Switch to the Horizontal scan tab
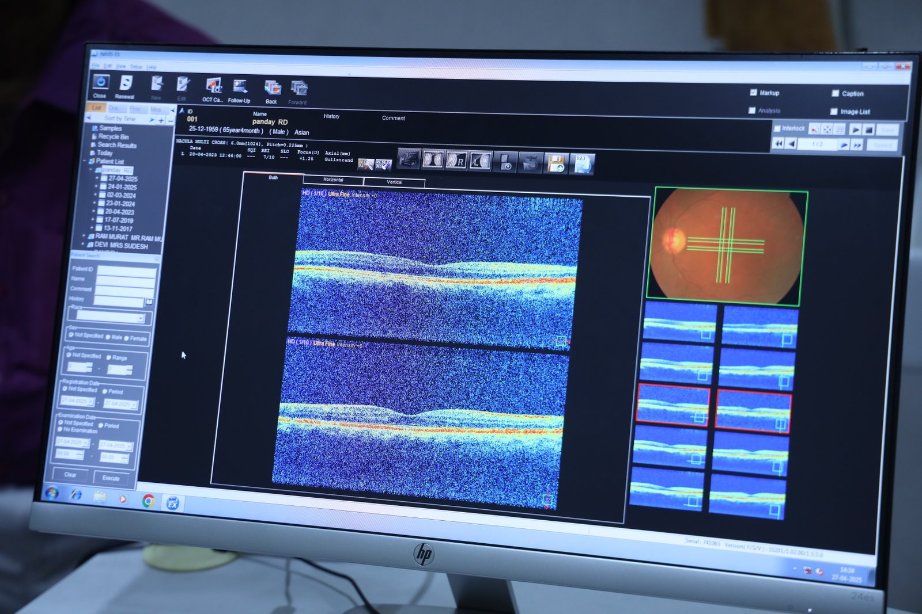The height and width of the screenshot is (614, 922). [x=333, y=180]
